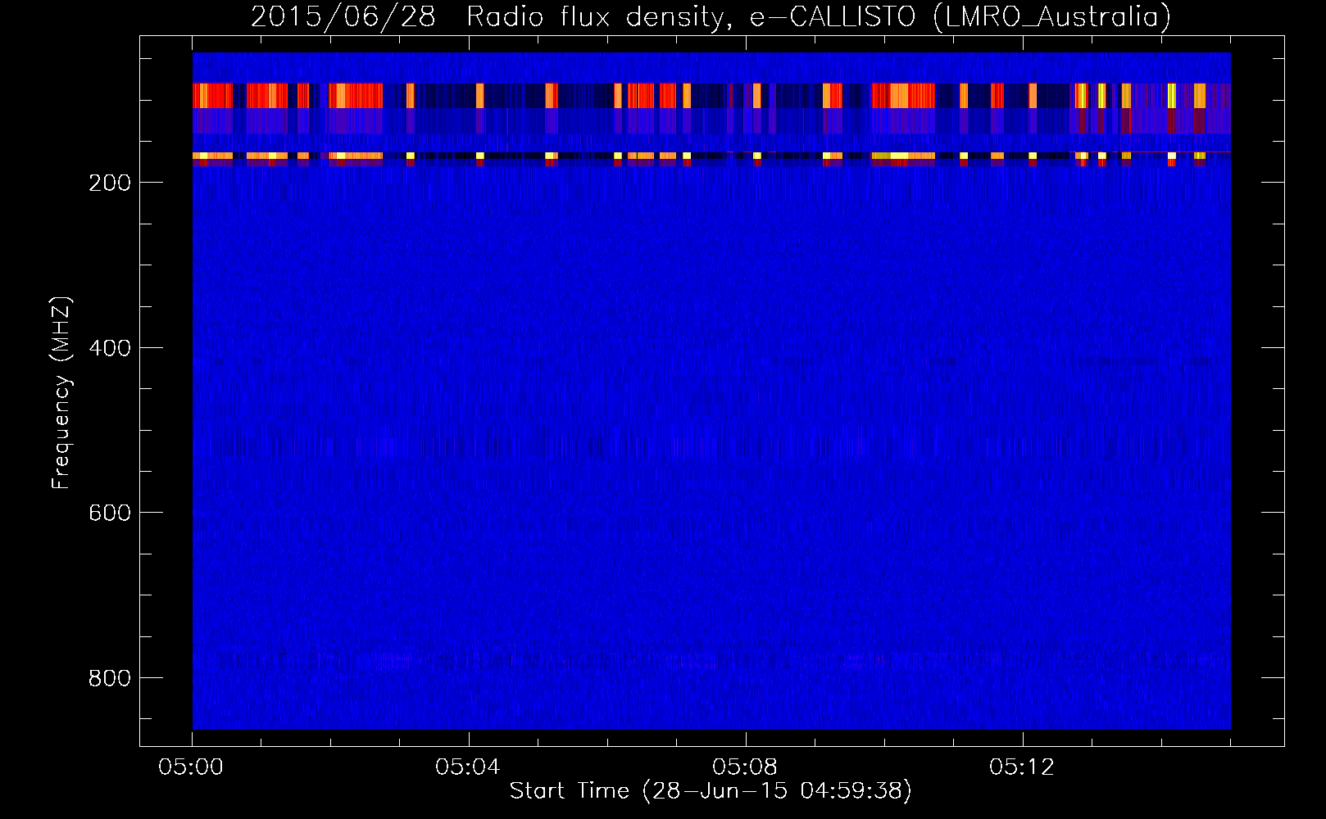Screen dimensions: 1326x819
Task: Select the "Frequency (MHZ)" axis label
Action: coord(61,392)
